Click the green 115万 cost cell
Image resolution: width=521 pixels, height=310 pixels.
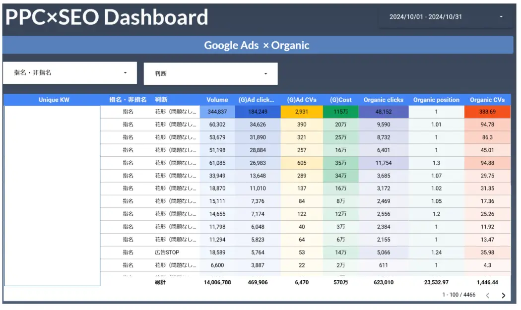(x=340, y=112)
